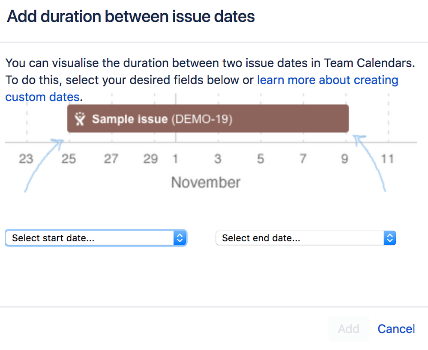
Task: Select the Sample issue (DEMO-19) bar
Action: 208,119
